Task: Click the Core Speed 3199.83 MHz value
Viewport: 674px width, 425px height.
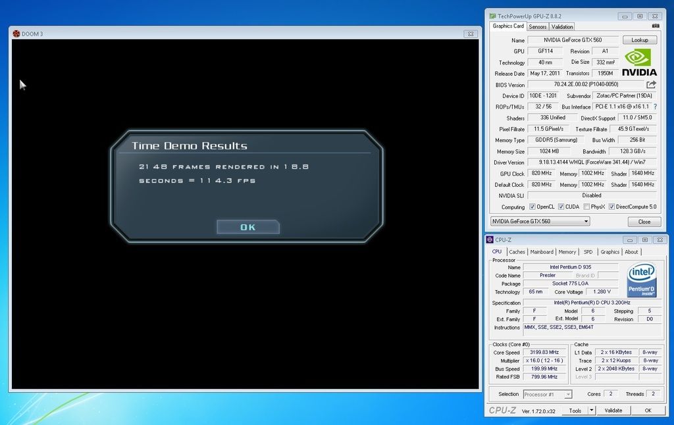Action: 544,352
